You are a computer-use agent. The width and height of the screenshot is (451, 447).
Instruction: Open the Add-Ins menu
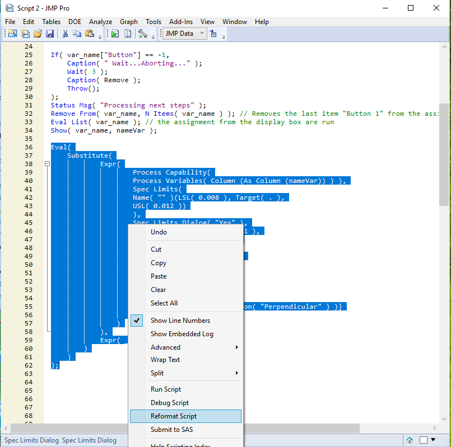tap(181, 22)
